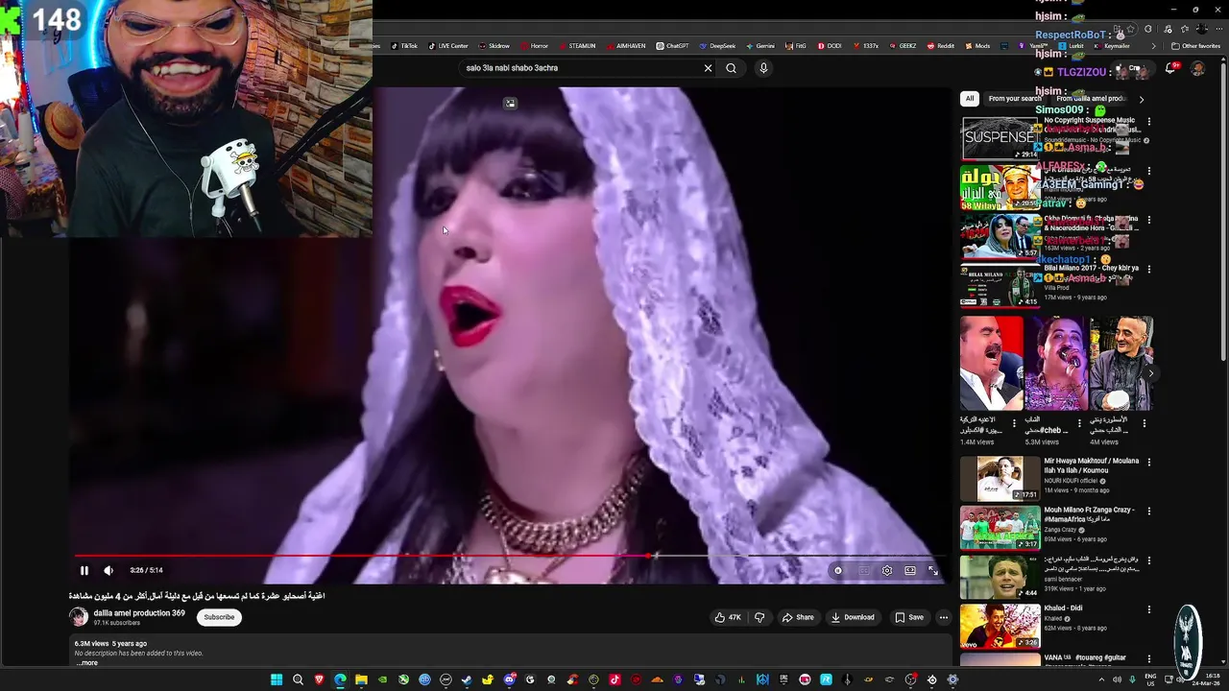Share the video
This screenshot has height=691, width=1229.
tap(798, 617)
